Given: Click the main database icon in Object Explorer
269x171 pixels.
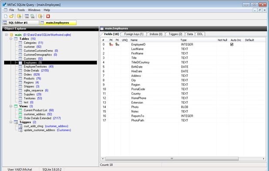Looking at the screenshot, I should [x=11, y=35].
